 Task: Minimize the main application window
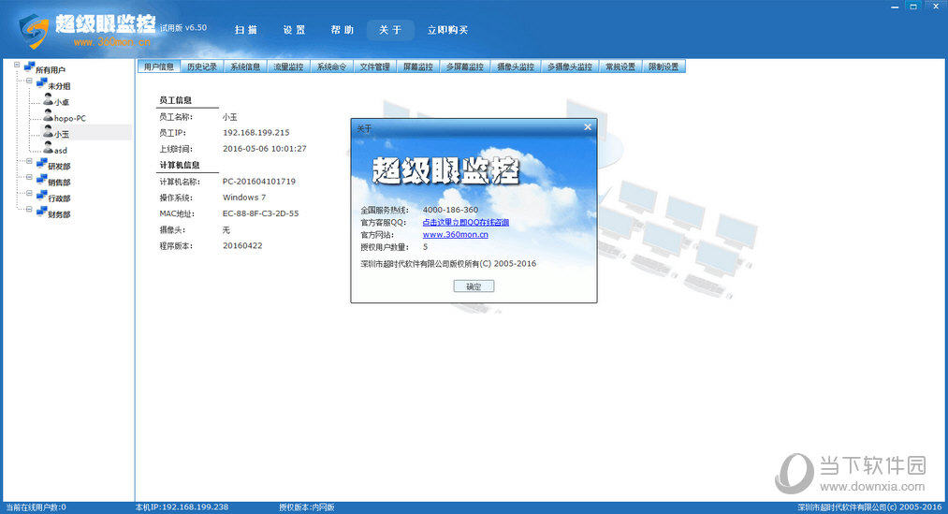pyautogui.click(x=895, y=6)
